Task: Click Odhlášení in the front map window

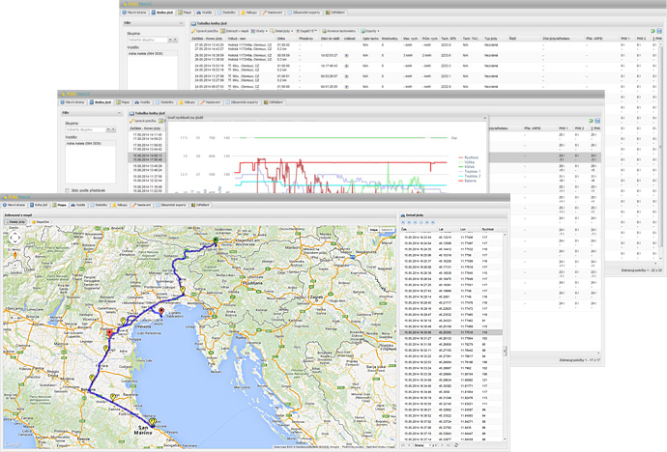Action: point(202,205)
